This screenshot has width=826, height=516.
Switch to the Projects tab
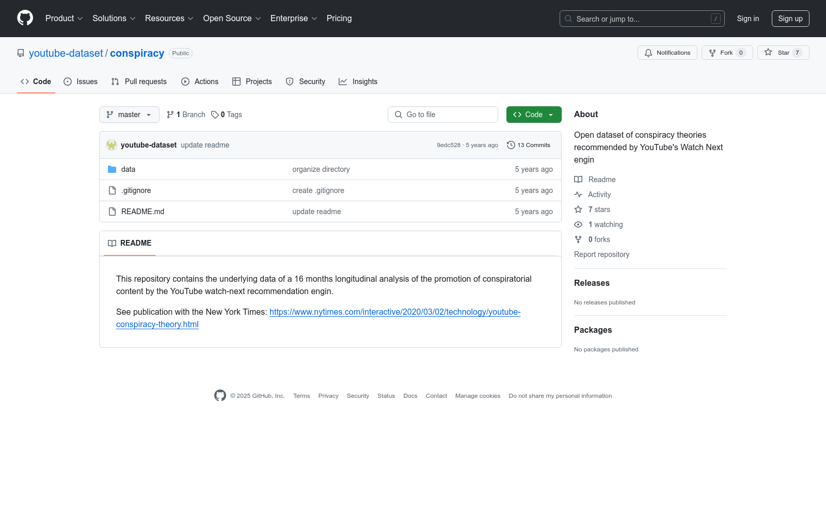(252, 82)
